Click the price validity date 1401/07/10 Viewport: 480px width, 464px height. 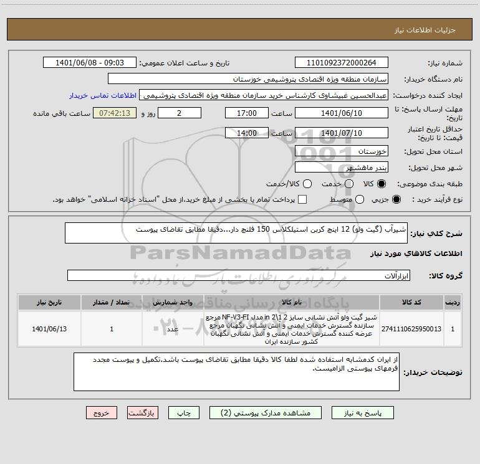click(342, 133)
